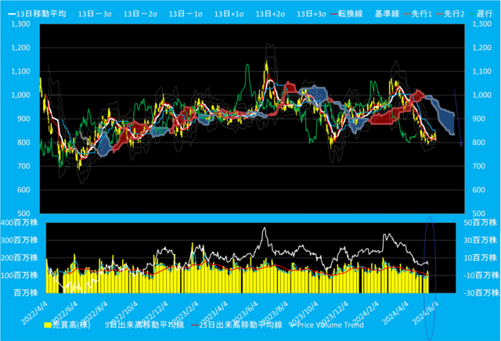The height and width of the screenshot is (341, 501).
Task: Click the 2024/2/4 date axis label
Action: [366, 313]
